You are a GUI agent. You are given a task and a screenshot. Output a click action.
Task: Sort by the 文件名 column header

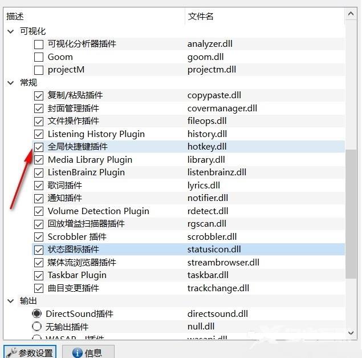265,16
